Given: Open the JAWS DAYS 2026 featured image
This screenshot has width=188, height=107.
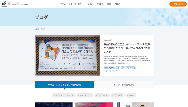Looking at the screenshot, I should [x=68, y=55].
